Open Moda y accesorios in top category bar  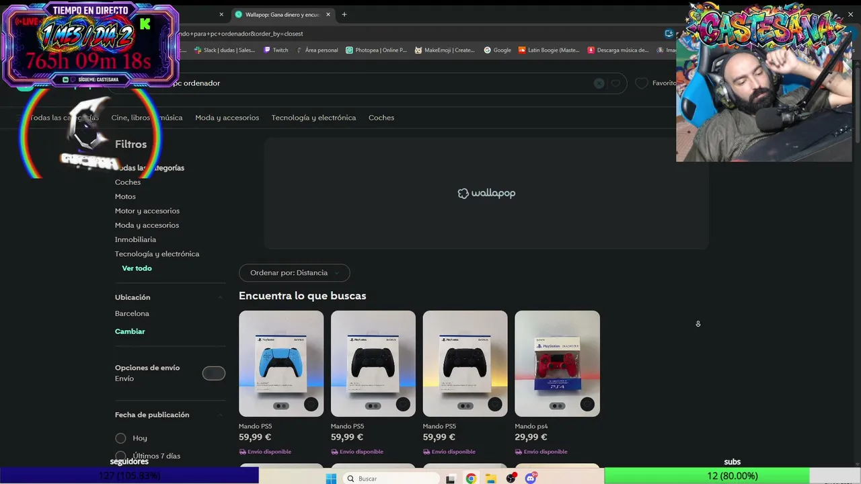227,118
